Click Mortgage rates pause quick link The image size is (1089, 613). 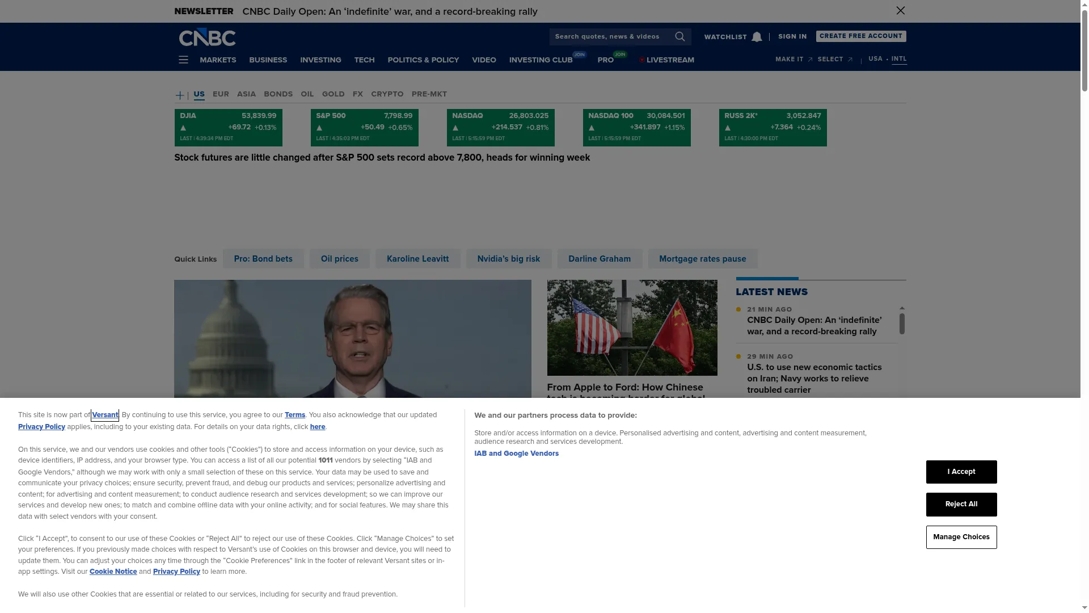703,259
